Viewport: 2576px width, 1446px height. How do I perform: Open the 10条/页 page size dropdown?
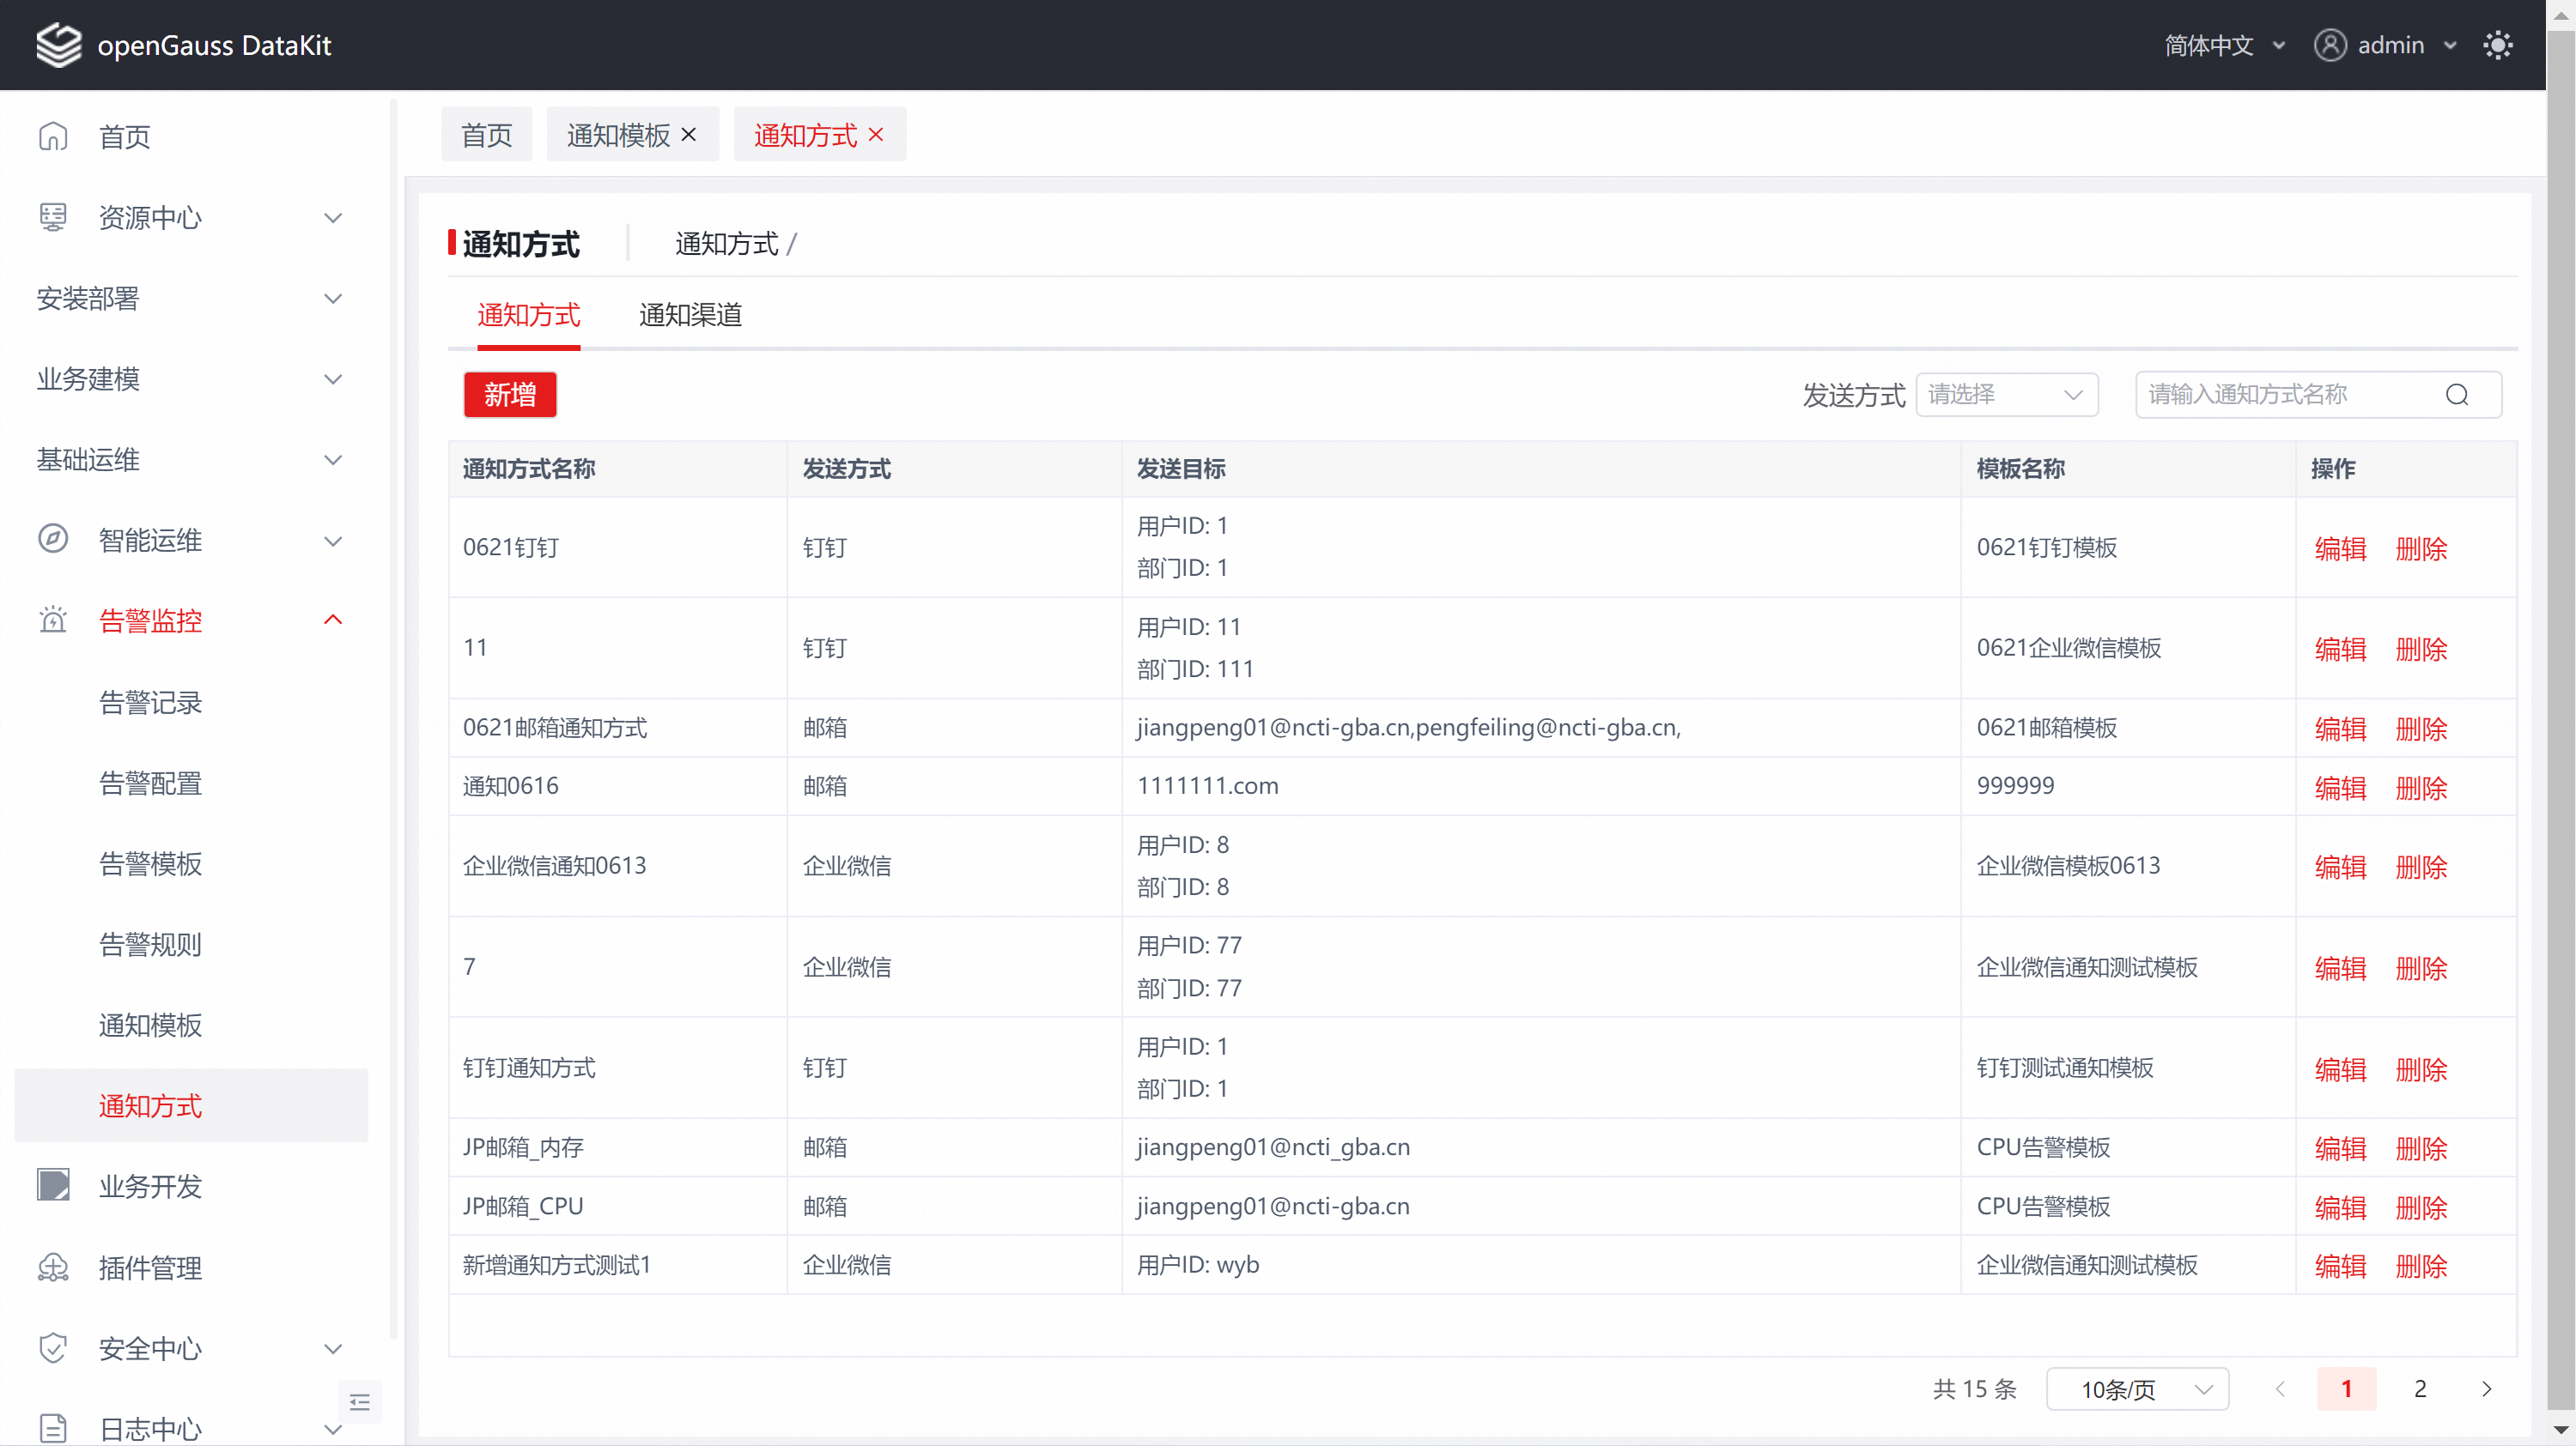click(2137, 1389)
